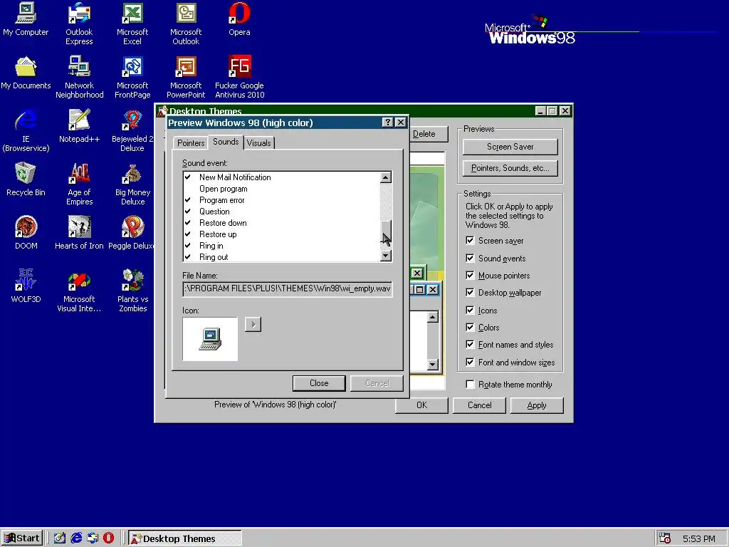
Task: Select the WOLF3D desktop shortcut
Action: [x=26, y=287]
